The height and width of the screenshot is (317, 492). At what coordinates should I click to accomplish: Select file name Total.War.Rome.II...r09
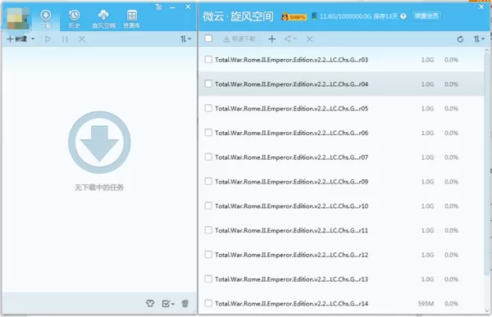click(291, 182)
